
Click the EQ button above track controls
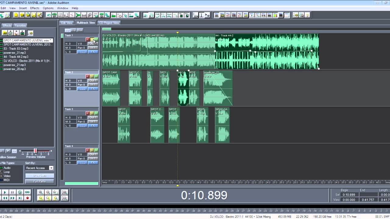click(x=73, y=30)
